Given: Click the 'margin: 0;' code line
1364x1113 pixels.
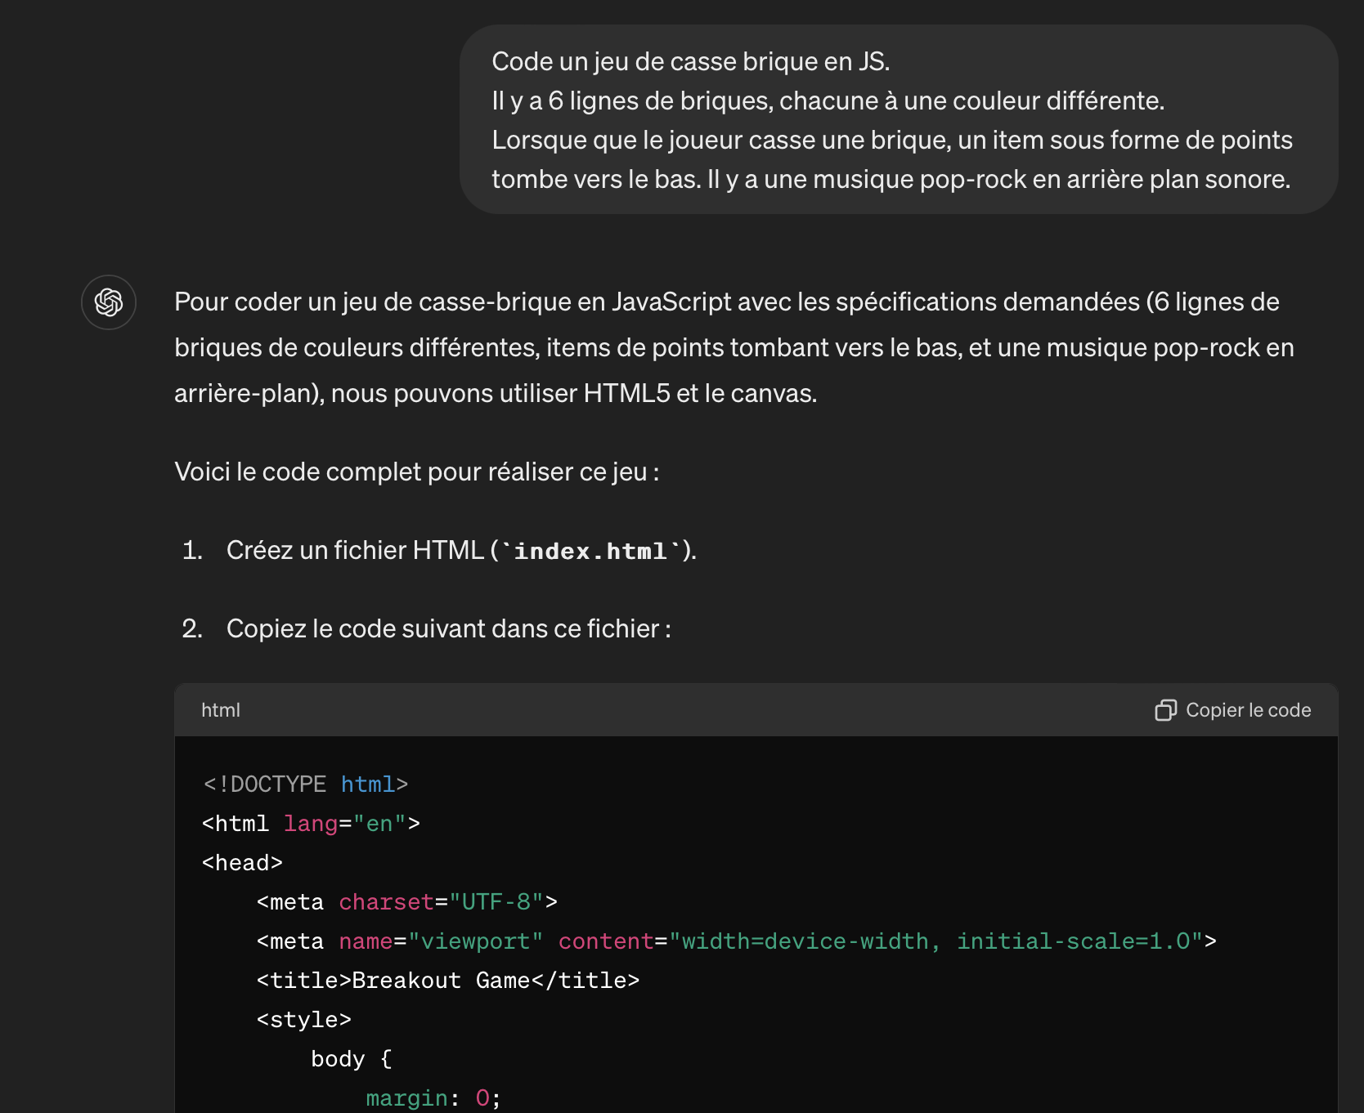Looking at the screenshot, I should point(433,1098).
